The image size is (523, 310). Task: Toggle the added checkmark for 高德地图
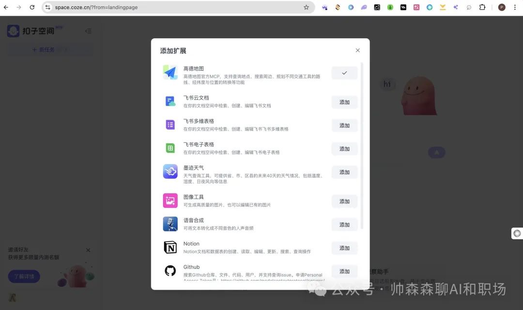[345, 73]
